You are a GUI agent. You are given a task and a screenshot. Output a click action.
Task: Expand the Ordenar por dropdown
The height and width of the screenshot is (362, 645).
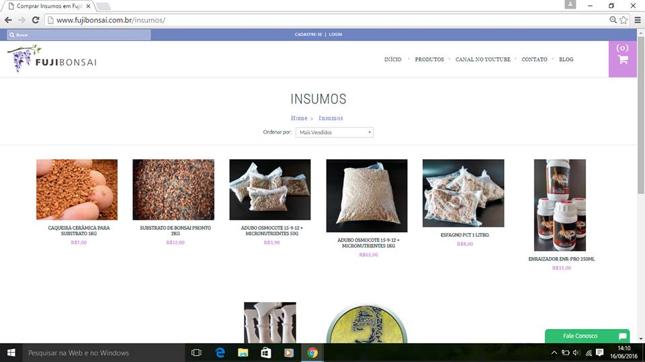click(334, 132)
